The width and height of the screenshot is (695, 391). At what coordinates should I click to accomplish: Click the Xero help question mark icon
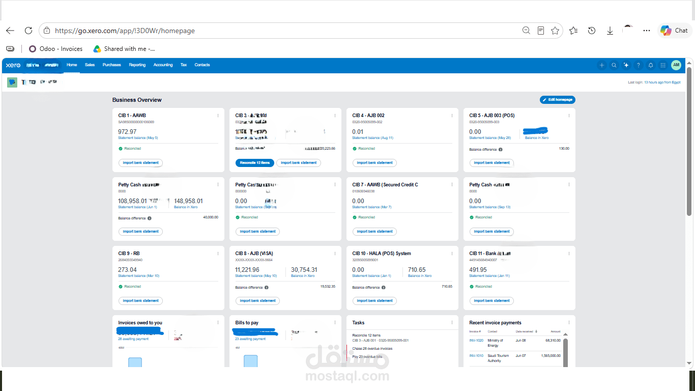pyautogui.click(x=639, y=65)
